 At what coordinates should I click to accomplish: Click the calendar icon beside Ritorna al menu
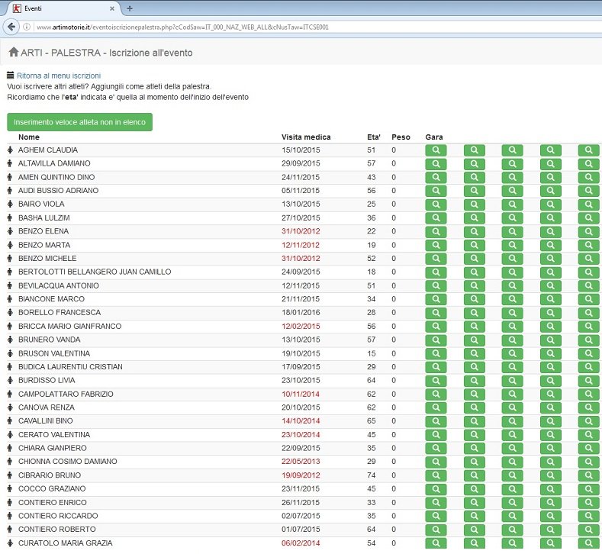tap(11, 76)
